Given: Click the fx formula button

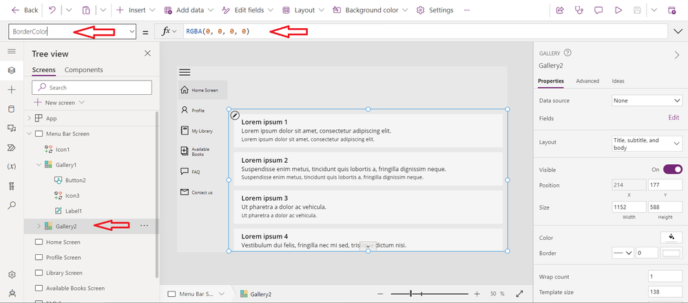Looking at the screenshot, I should tap(169, 32).
